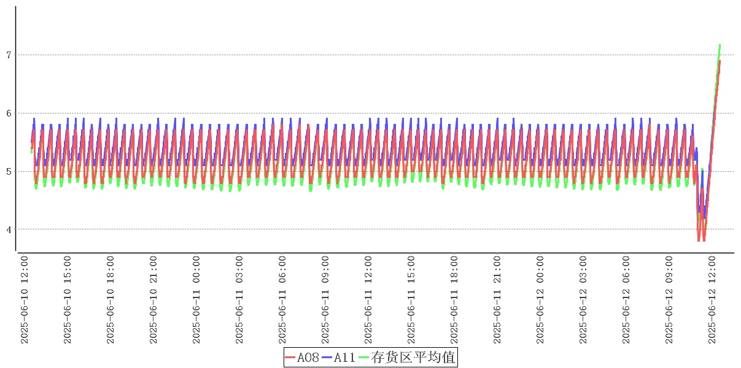Click the y-axis value label 4
Image resolution: width=741 pixels, height=368 pixels.
pos(9,229)
